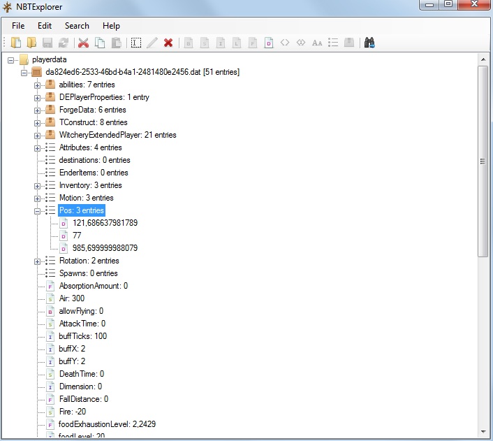The height and width of the screenshot is (441, 493).
Task: Click the Refresh arrows icon
Action: pos(64,43)
